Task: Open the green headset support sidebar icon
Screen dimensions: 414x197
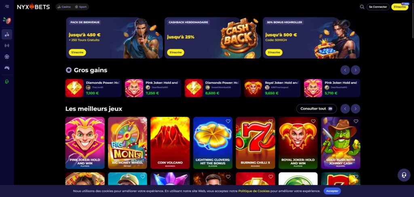Action: (x=7, y=82)
